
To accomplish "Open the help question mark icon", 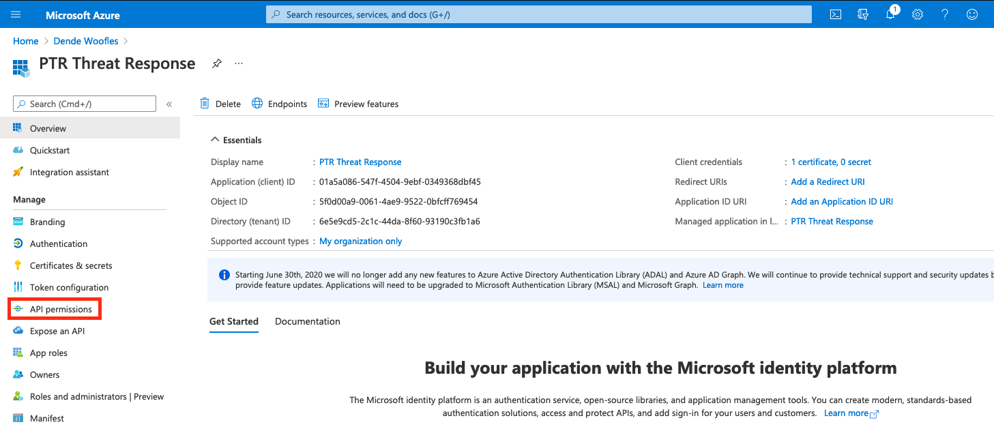I will pos(945,14).
